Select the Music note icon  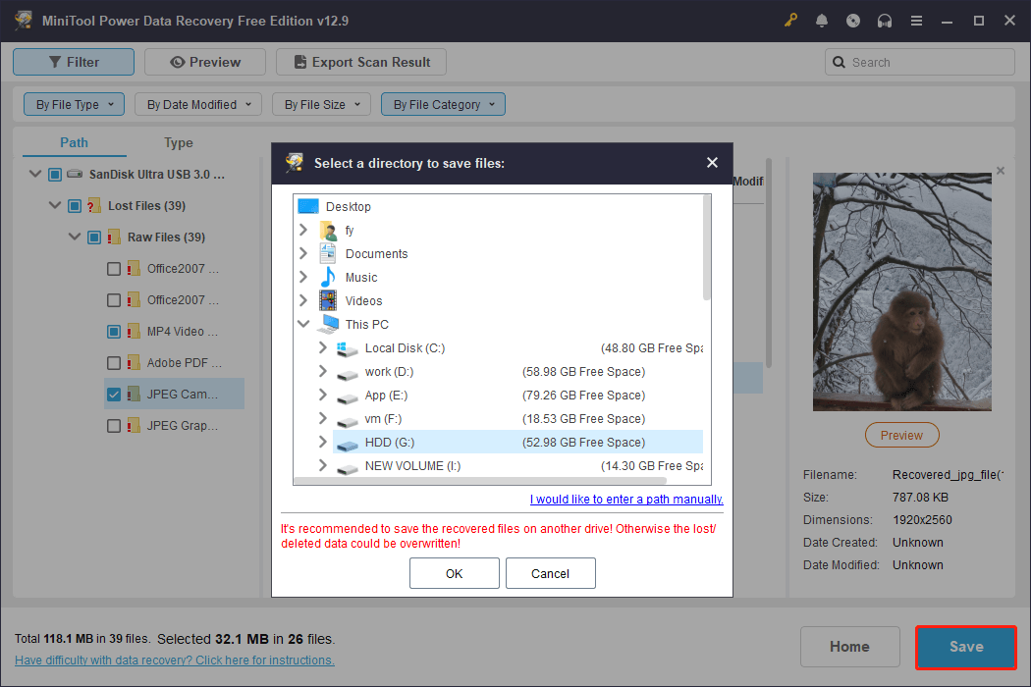tap(327, 277)
